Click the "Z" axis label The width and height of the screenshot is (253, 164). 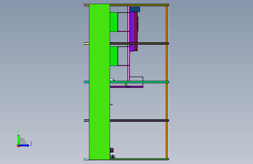point(31,144)
